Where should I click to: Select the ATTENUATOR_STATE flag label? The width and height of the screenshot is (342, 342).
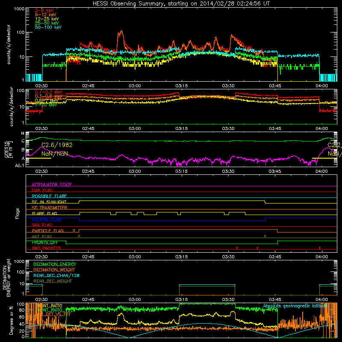[52, 185]
